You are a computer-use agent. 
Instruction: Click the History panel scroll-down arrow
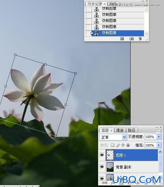(x=146, y=33)
